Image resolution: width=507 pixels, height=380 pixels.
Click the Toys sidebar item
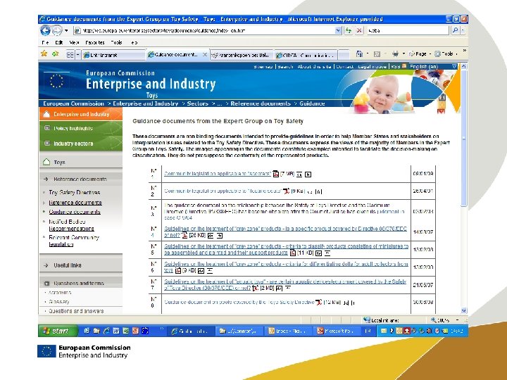pos(81,162)
